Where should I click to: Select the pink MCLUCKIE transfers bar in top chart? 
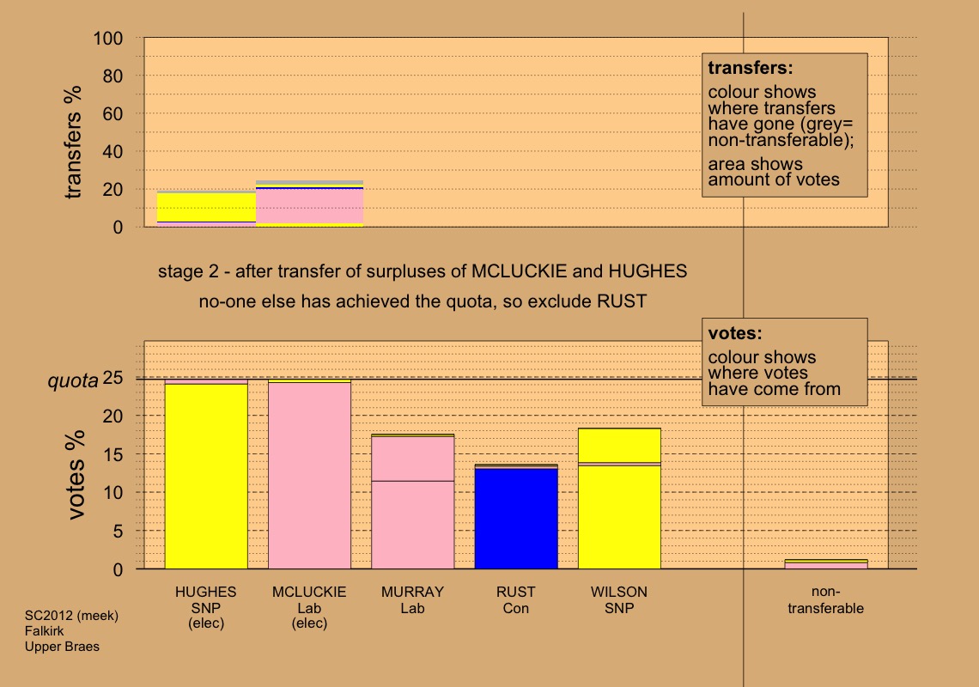pyautogui.click(x=309, y=206)
